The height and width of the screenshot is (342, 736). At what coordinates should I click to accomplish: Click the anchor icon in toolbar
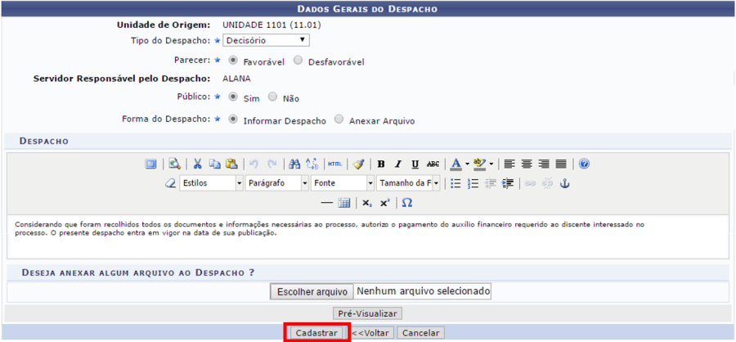(563, 183)
